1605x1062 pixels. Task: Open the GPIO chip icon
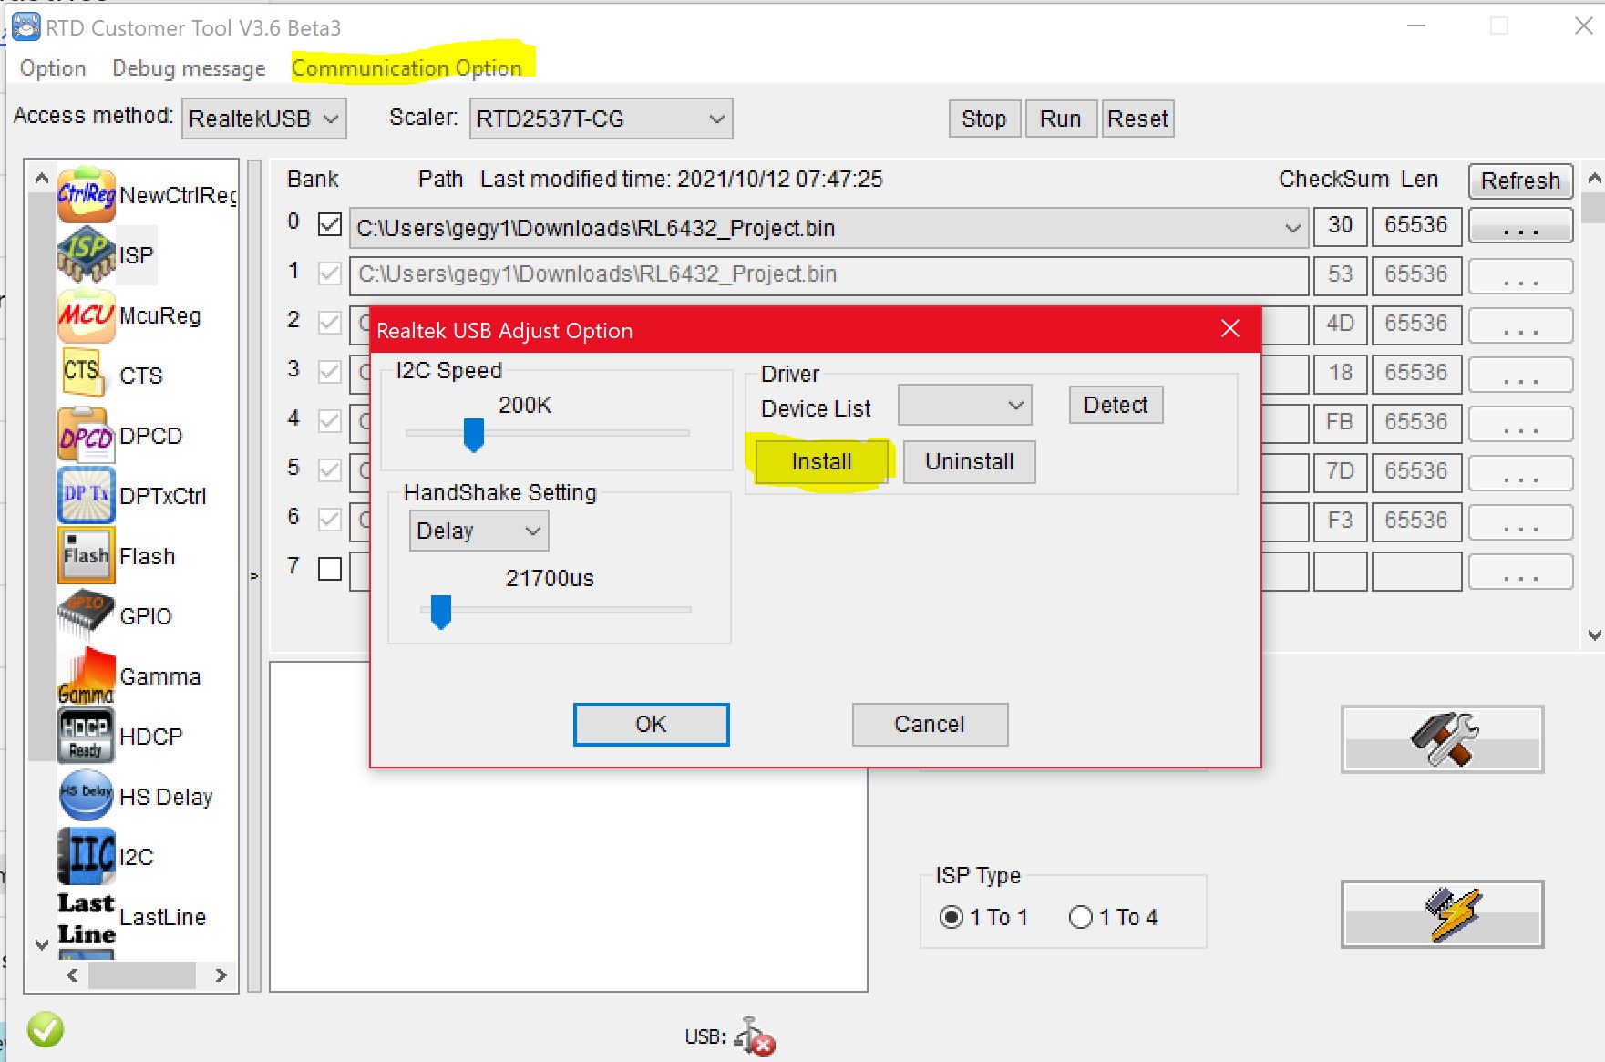coord(87,616)
